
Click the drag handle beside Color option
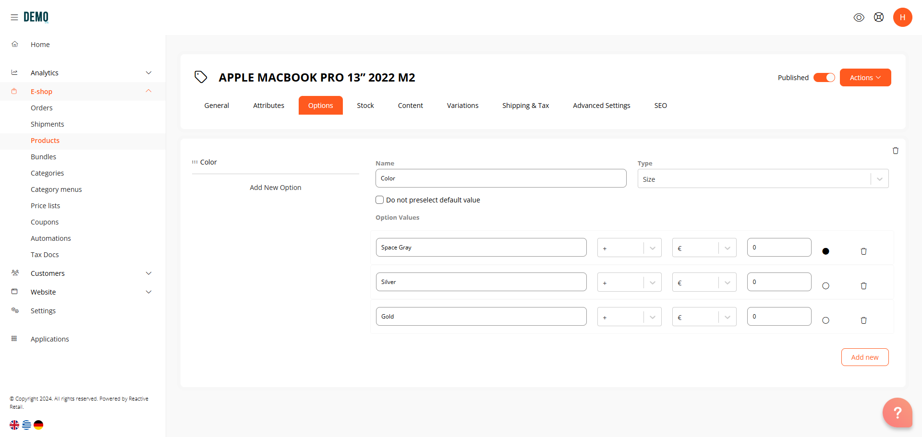[x=194, y=162]
